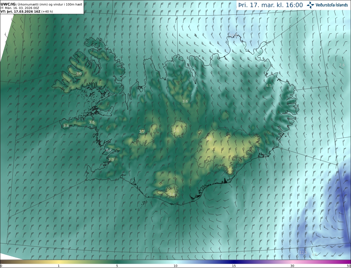Click the 10 tick label on the color scale
Screen dimensions: 351x268
tap(175, 266)
